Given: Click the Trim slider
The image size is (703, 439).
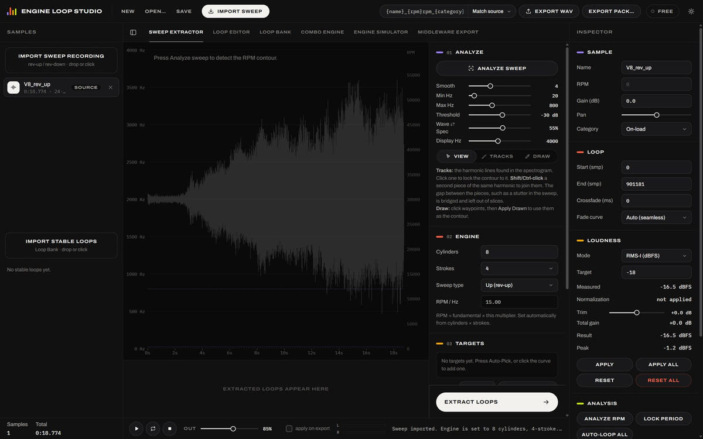Looking at the screenshot, I should [636, 313].
